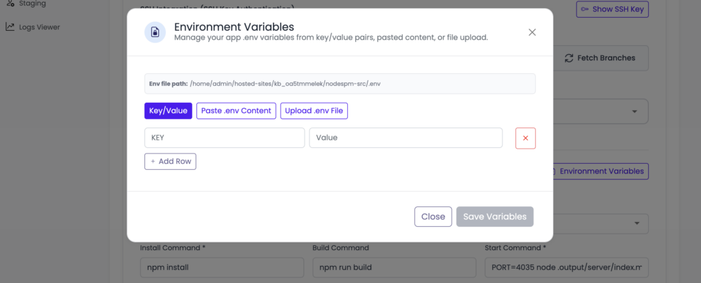The height and width of the screenshot is (283, 701).
Task: Switch to the Key/Value tab
Action: coord(168,110)
